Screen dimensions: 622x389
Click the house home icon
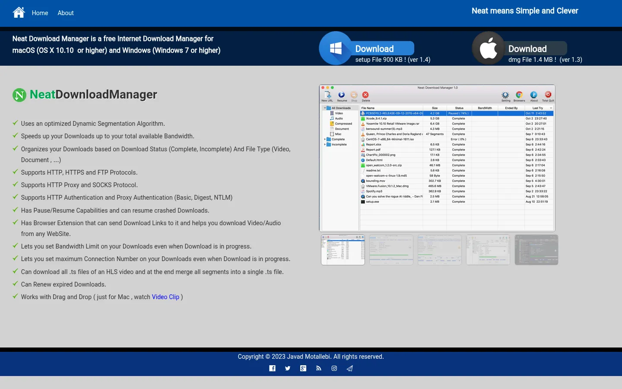tap(19, 13)
